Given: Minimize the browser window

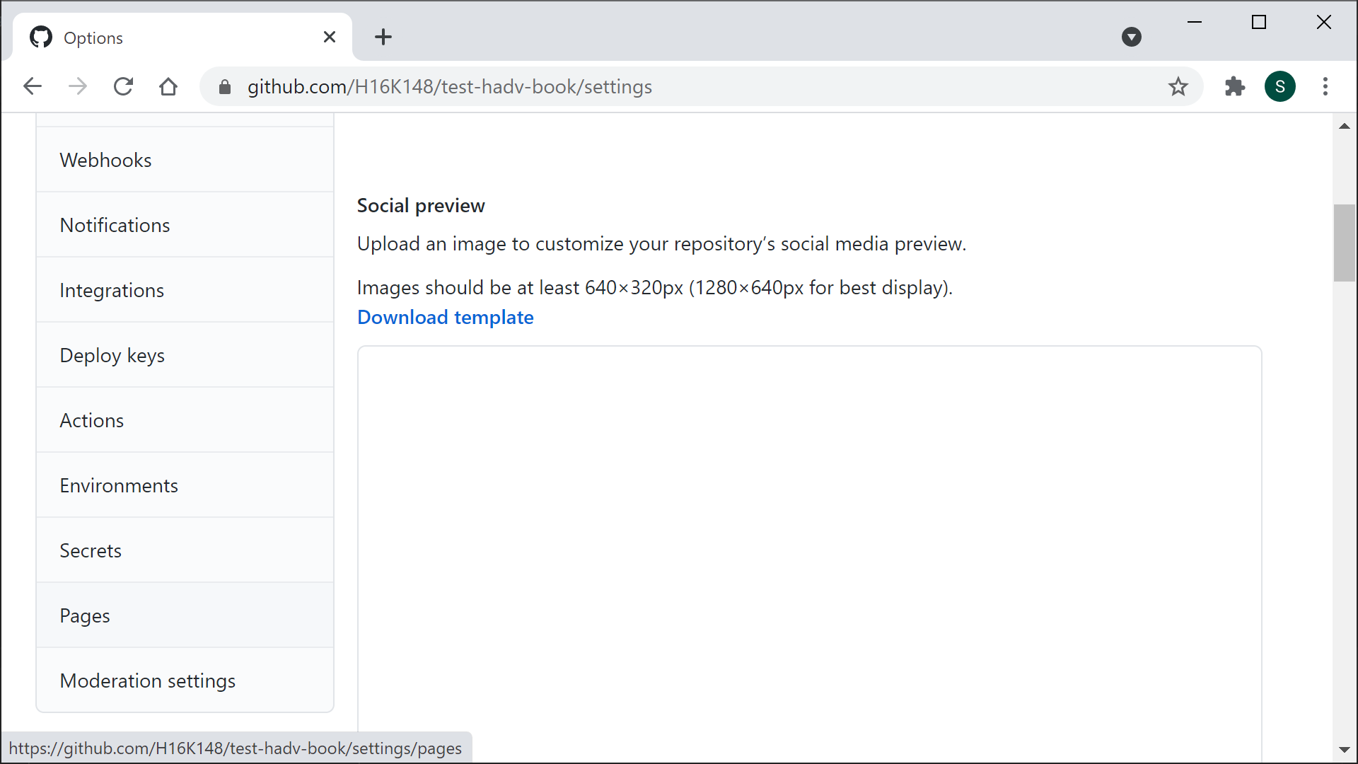Looking at the screenshot, I should point(1195,23).
